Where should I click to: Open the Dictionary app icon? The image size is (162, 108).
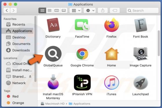point(53,25)
